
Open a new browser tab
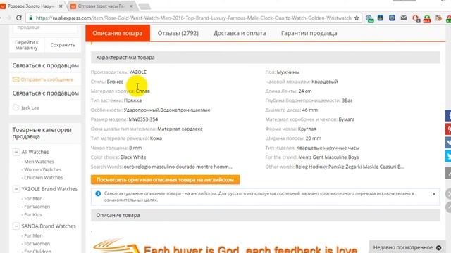click(x=144, y=6)
